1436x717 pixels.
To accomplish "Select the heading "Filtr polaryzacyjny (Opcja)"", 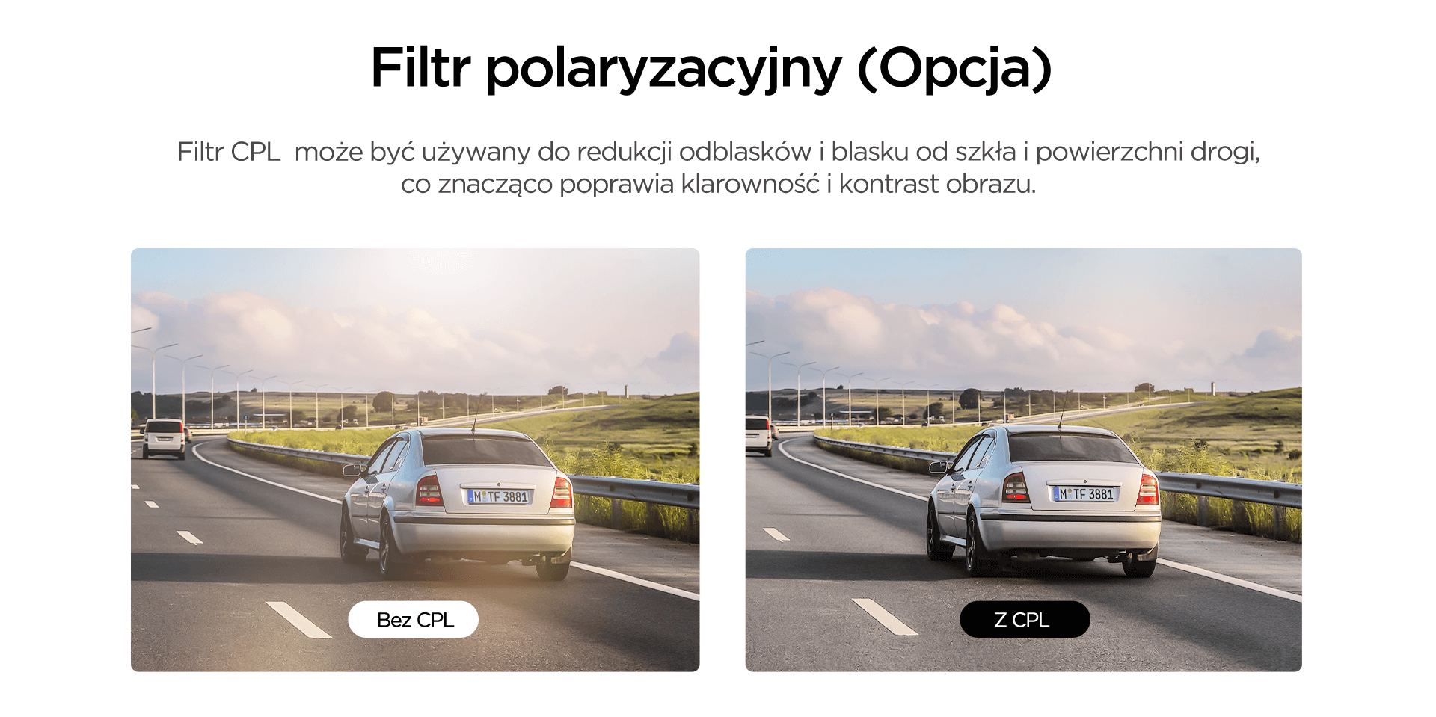I will 711,69.
